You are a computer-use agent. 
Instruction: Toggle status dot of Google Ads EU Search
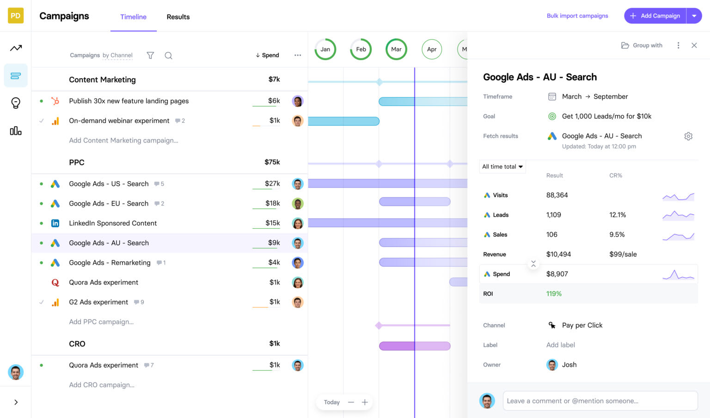point(42,204)
